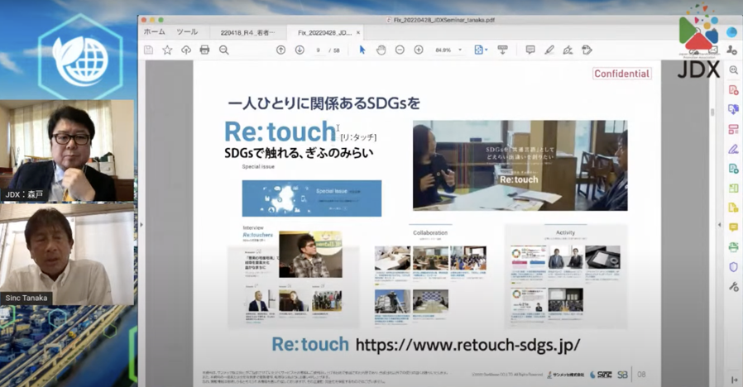Open Organize Pages tool in right pane

pyautogui.click(x=734, y=129)
